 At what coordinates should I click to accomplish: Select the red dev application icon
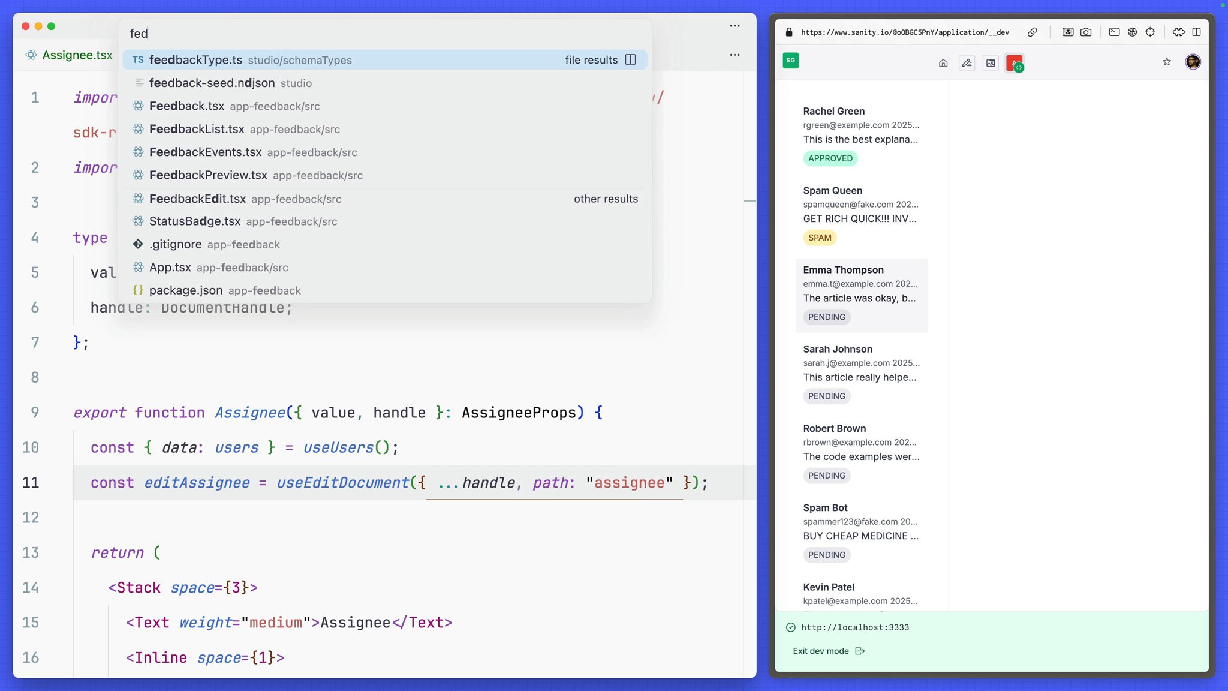tap(1015, 63)
